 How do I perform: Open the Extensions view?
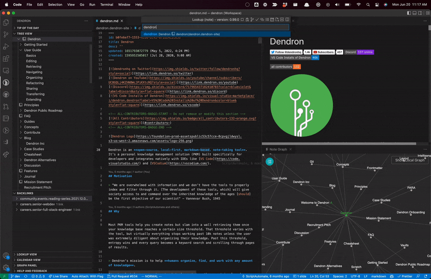6,58
